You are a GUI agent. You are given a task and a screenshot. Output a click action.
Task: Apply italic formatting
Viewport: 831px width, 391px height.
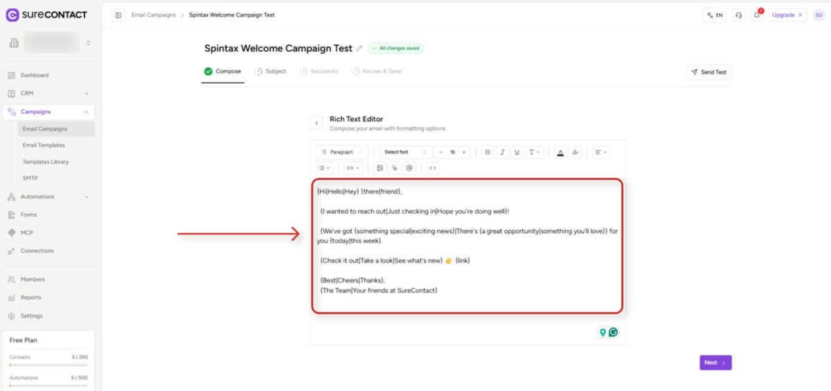coord(503,152)
